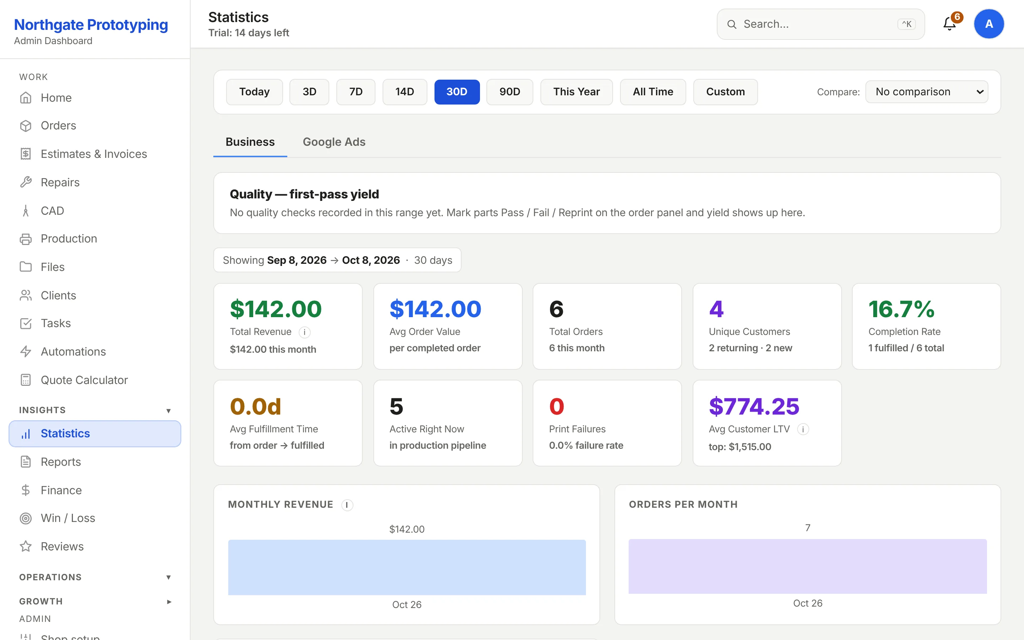1024x640 pixels.
Task: Click the Home house icon in sidebar
Action: click(x=26, y=98)
